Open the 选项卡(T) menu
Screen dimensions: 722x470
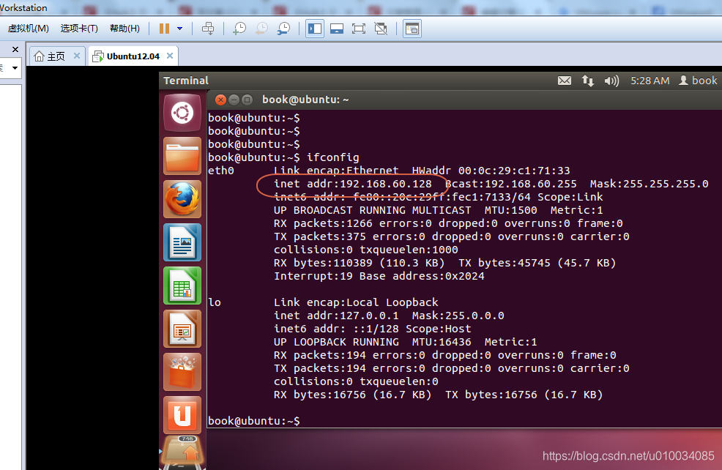coord(79,29)
